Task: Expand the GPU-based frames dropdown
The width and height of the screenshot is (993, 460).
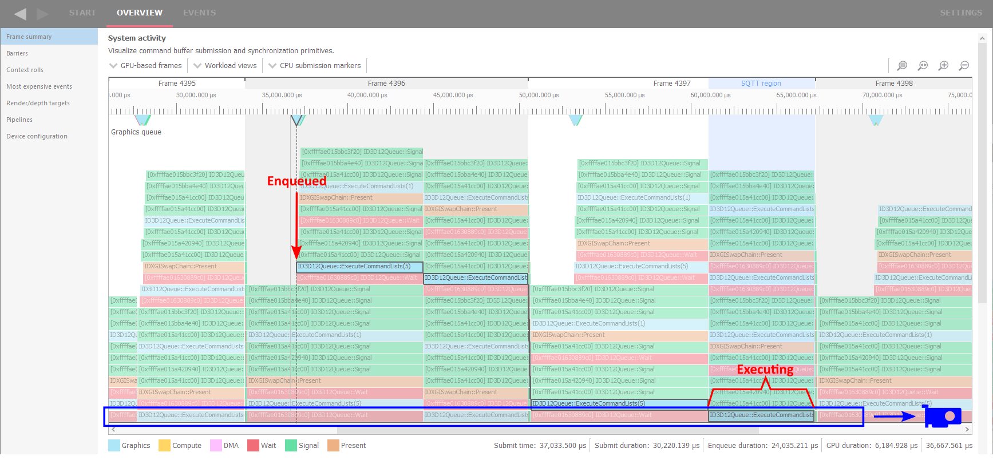Action: tap(145, 66)
